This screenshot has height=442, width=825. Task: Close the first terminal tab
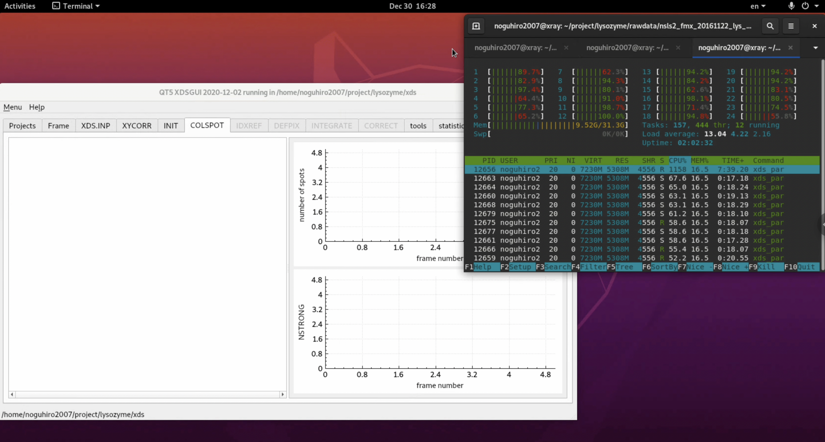click(x=566, y=48)
